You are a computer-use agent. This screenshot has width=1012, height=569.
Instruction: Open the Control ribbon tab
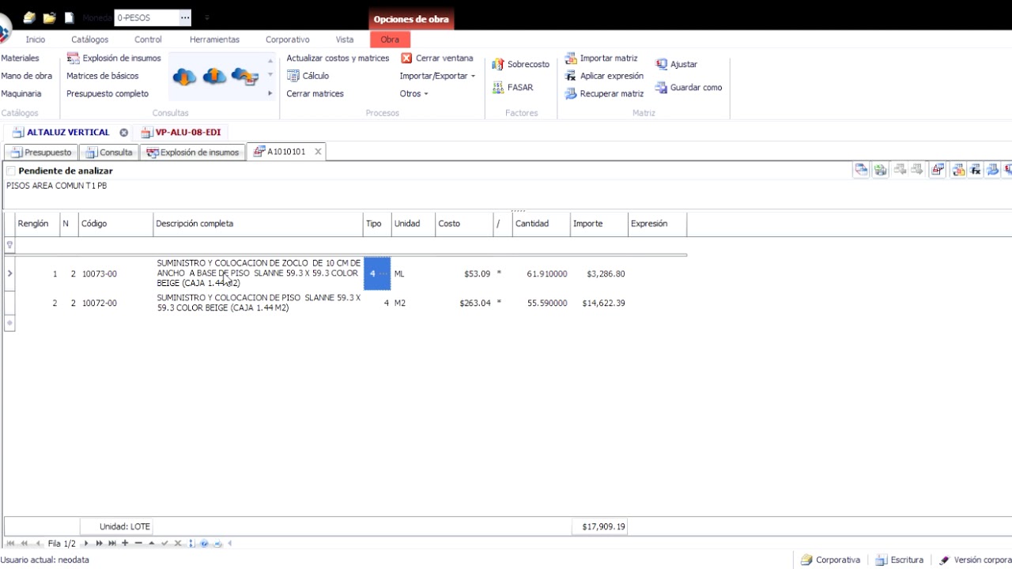pyautogui.click(x=148, y=40)
